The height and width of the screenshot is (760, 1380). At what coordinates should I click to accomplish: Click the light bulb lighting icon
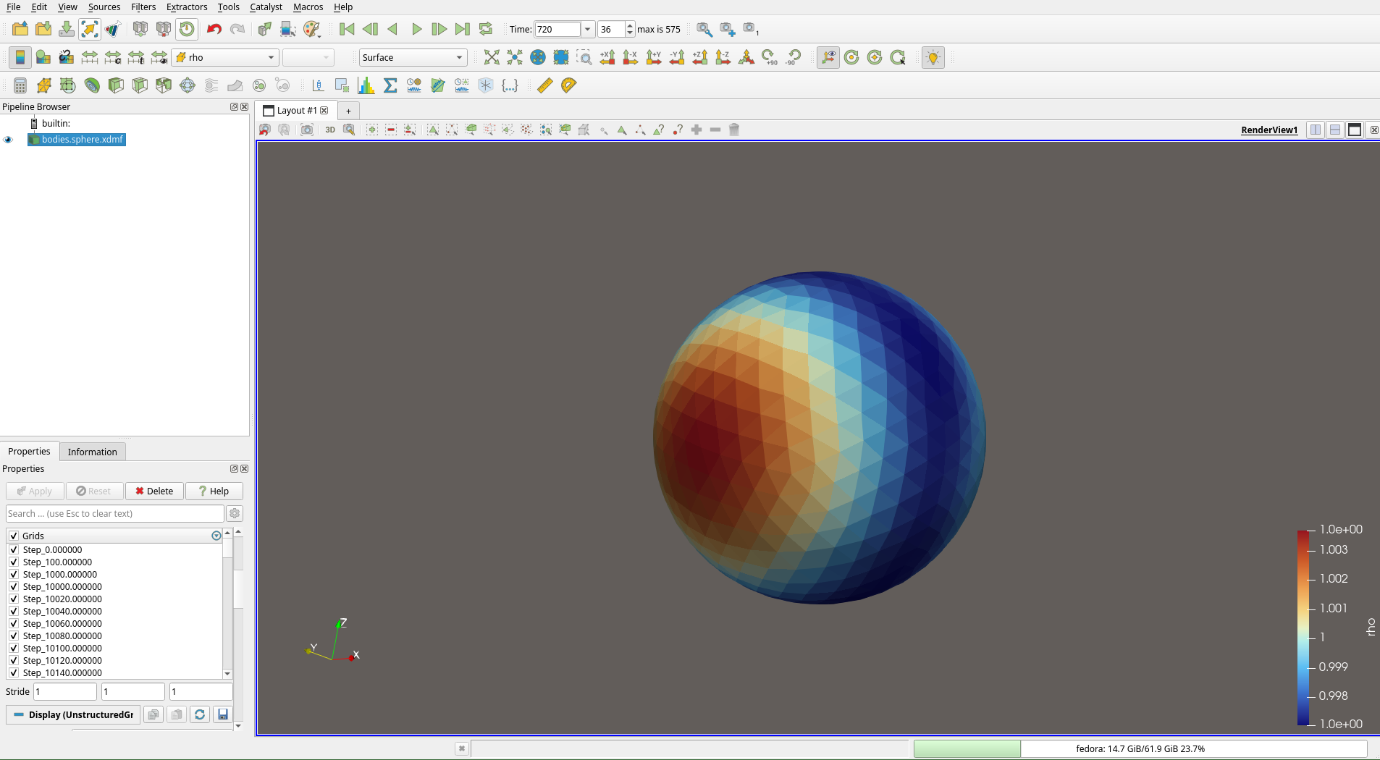pos(933,57)
